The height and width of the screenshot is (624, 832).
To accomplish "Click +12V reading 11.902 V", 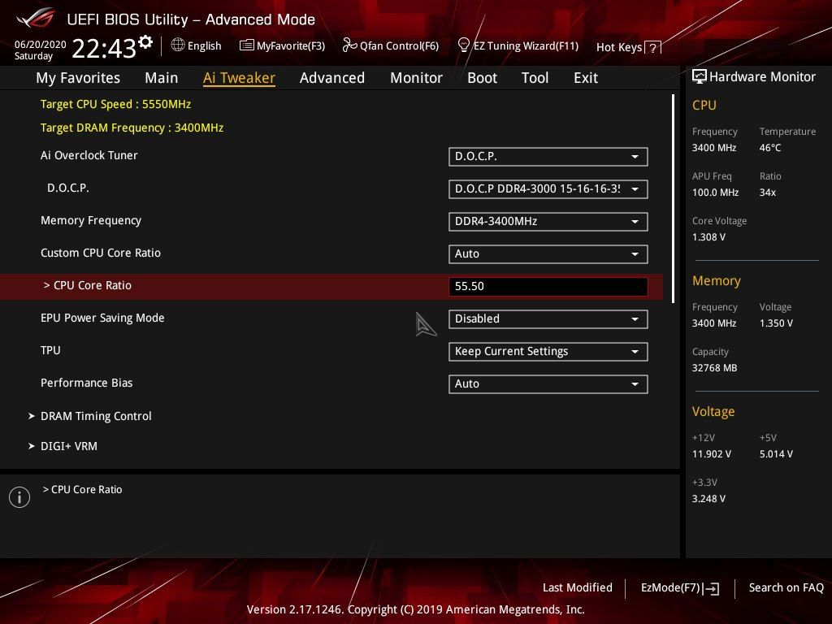I will 712,454.
